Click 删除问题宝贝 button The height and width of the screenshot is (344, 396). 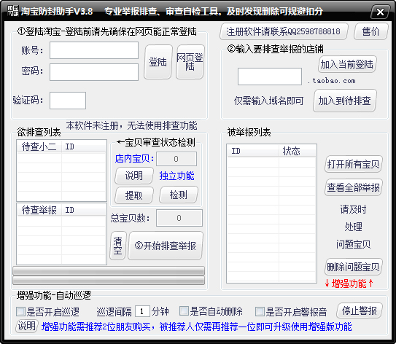point(353,267)
